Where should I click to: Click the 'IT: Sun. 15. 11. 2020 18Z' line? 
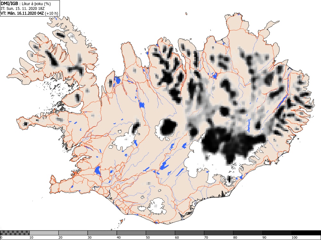22,9
